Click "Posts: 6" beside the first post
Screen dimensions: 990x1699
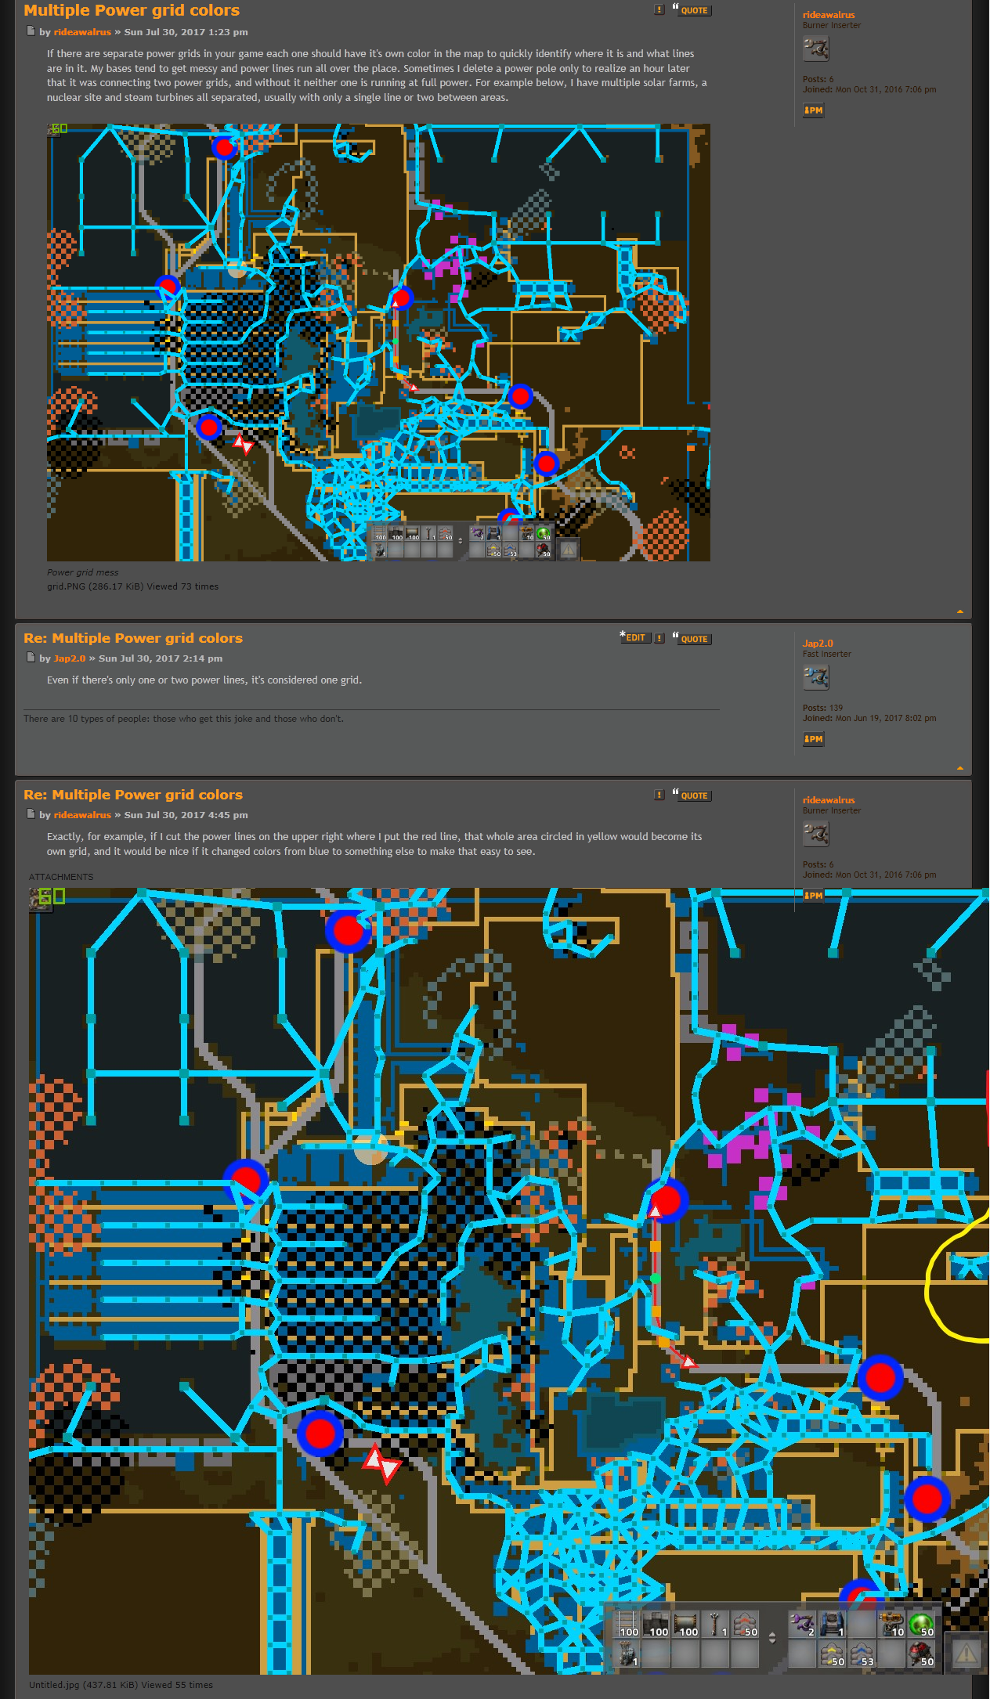(818, 79)
